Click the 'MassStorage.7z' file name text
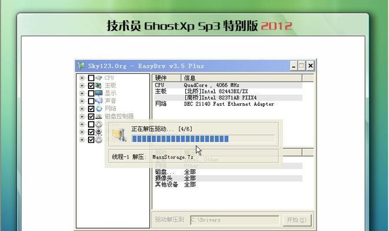This screenshot has width=389, height=231. [173, 157]
